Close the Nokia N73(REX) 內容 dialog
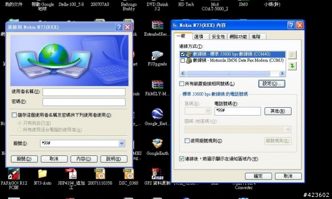Screen dimensions: 332x199 coord(300,25)
